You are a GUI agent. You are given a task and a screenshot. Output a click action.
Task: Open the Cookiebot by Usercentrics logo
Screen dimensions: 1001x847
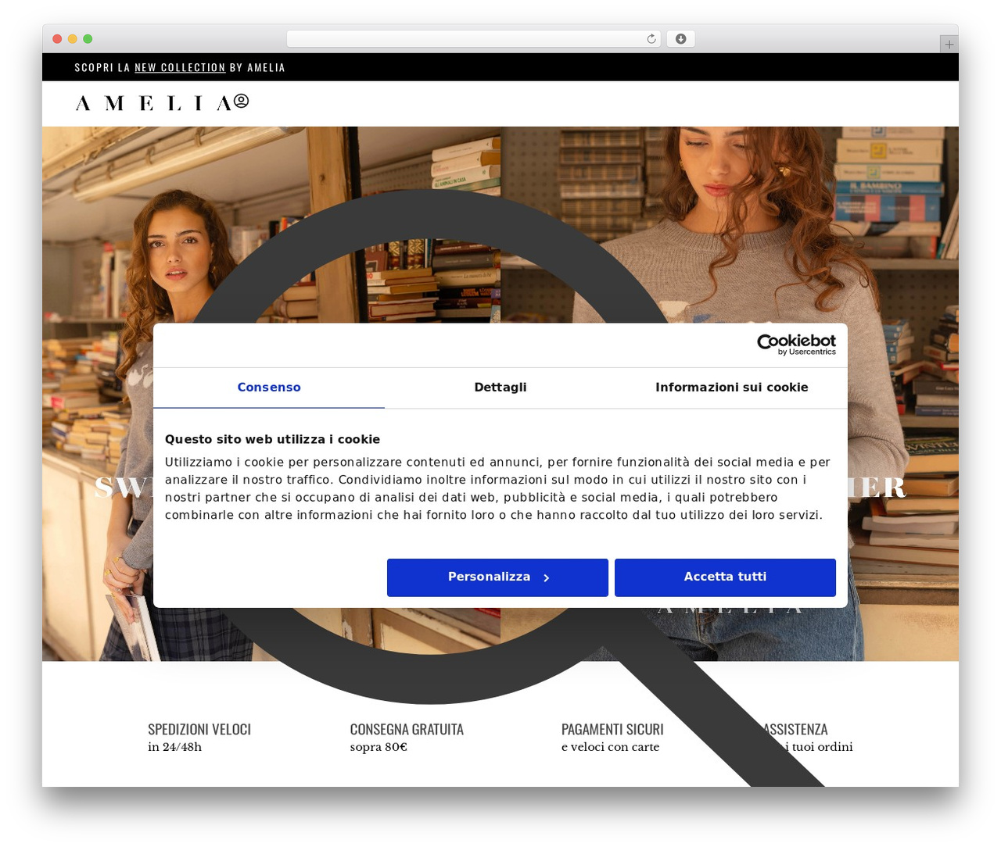[x=796, y=345]
